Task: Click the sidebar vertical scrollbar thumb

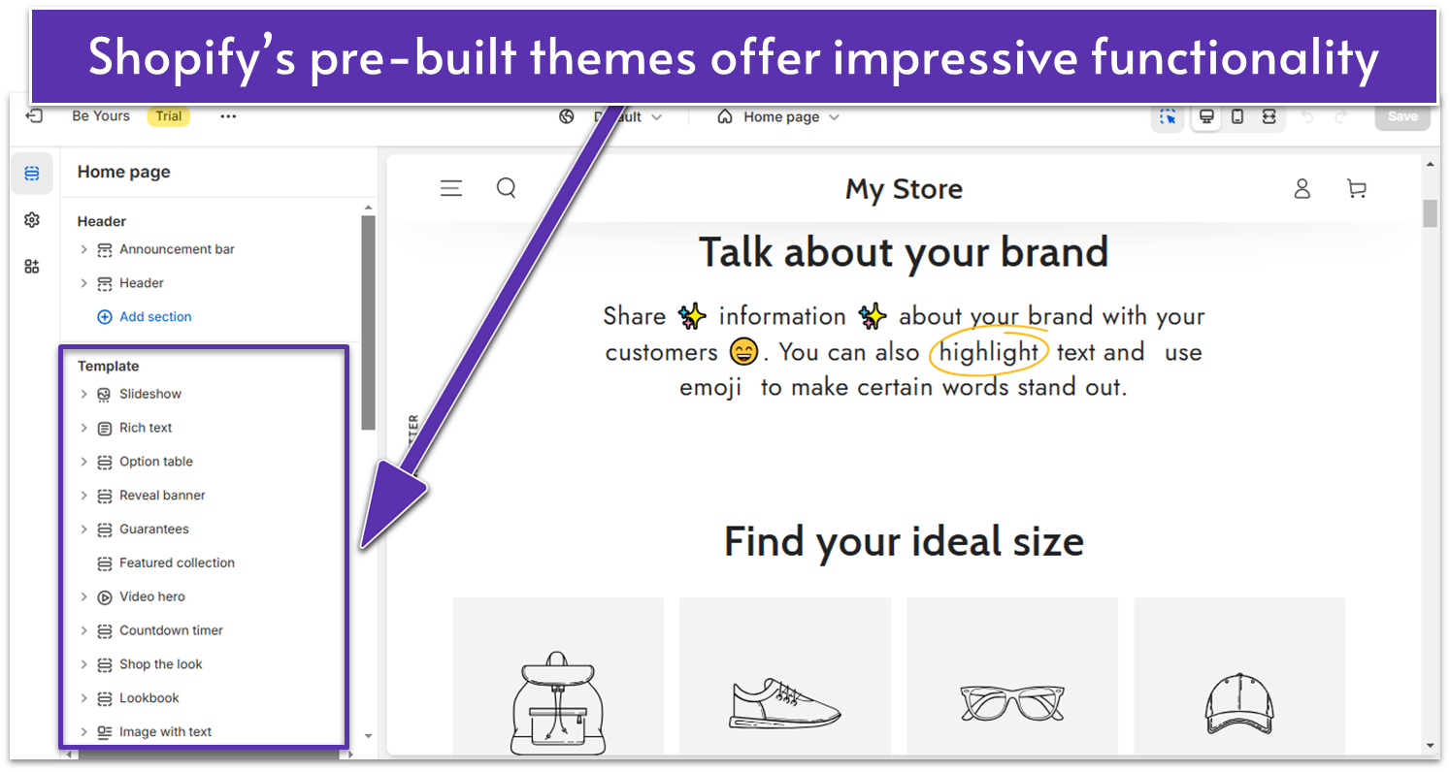Action: click(368, 323)
